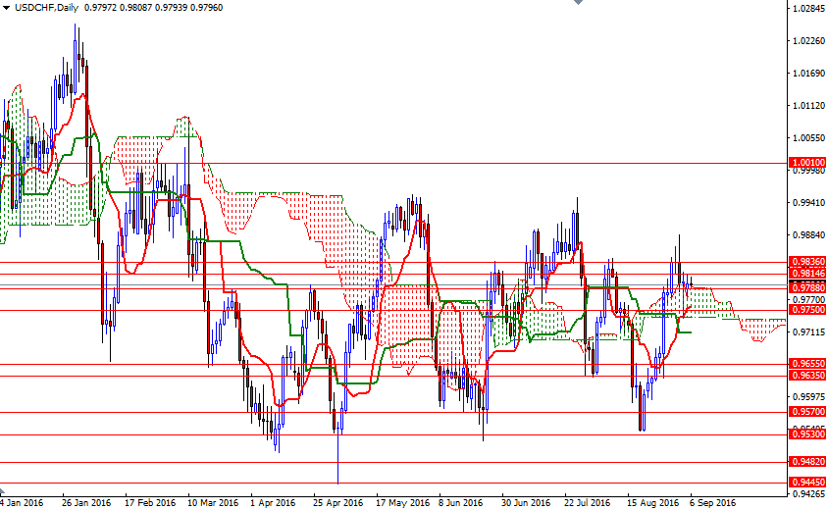828x510 pixels.
Task: Click the 0.97939 low price value
Action: (x=171, y=8)
